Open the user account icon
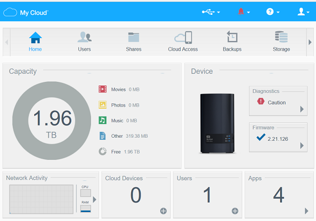Viewport: 316px width, 221px height. click(301, 12)
